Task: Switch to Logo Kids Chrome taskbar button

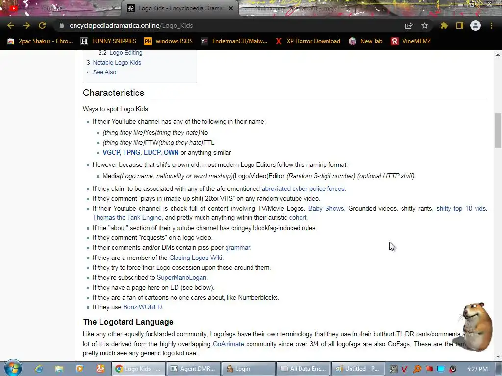Action: tap(138, 369)
